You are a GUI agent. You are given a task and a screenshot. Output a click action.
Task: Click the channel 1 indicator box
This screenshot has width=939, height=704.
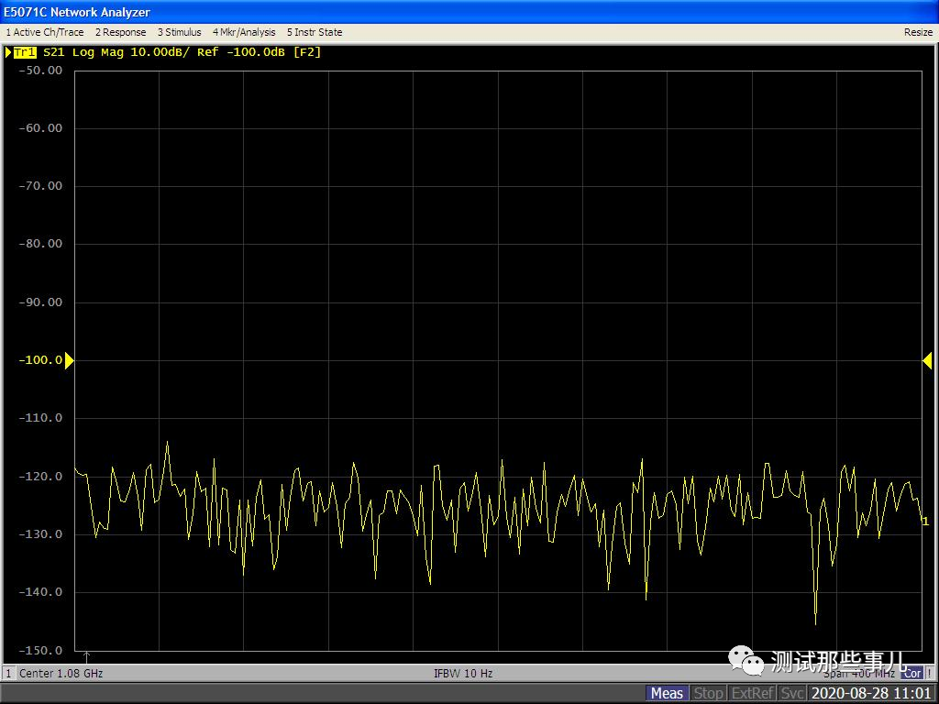click(x=9, y=674)
